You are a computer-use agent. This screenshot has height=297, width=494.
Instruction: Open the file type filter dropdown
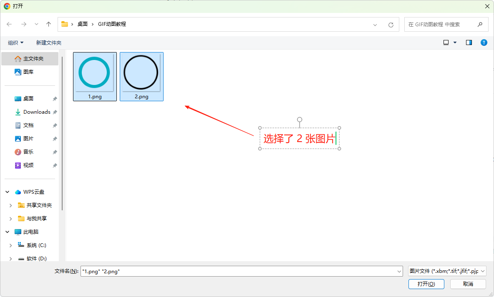(447, 271)
